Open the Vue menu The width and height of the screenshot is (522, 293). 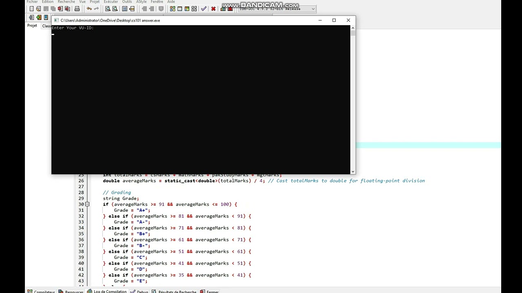point(82,2)
